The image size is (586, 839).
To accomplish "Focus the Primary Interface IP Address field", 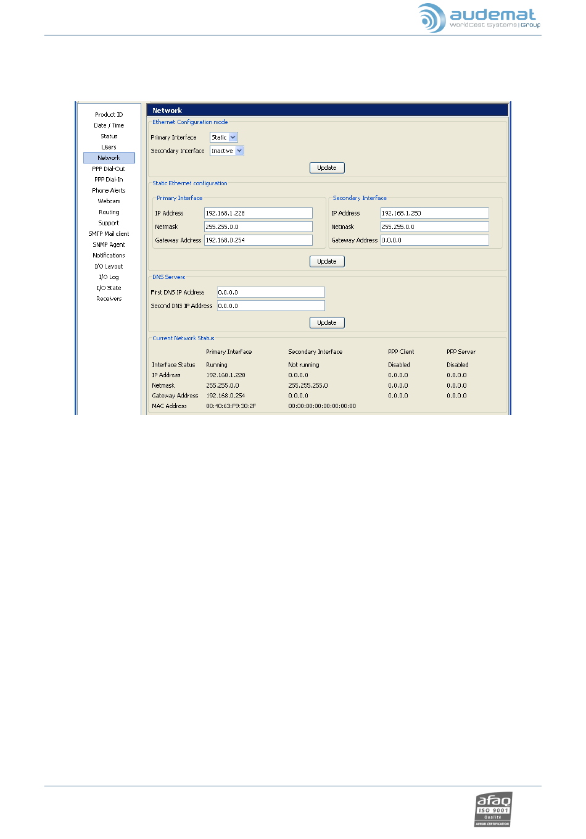I will pos(258,214).
